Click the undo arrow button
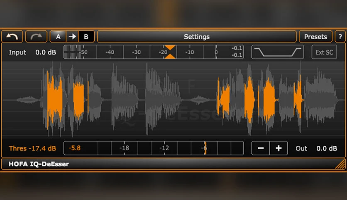347x200 pixels. (12, 36)
